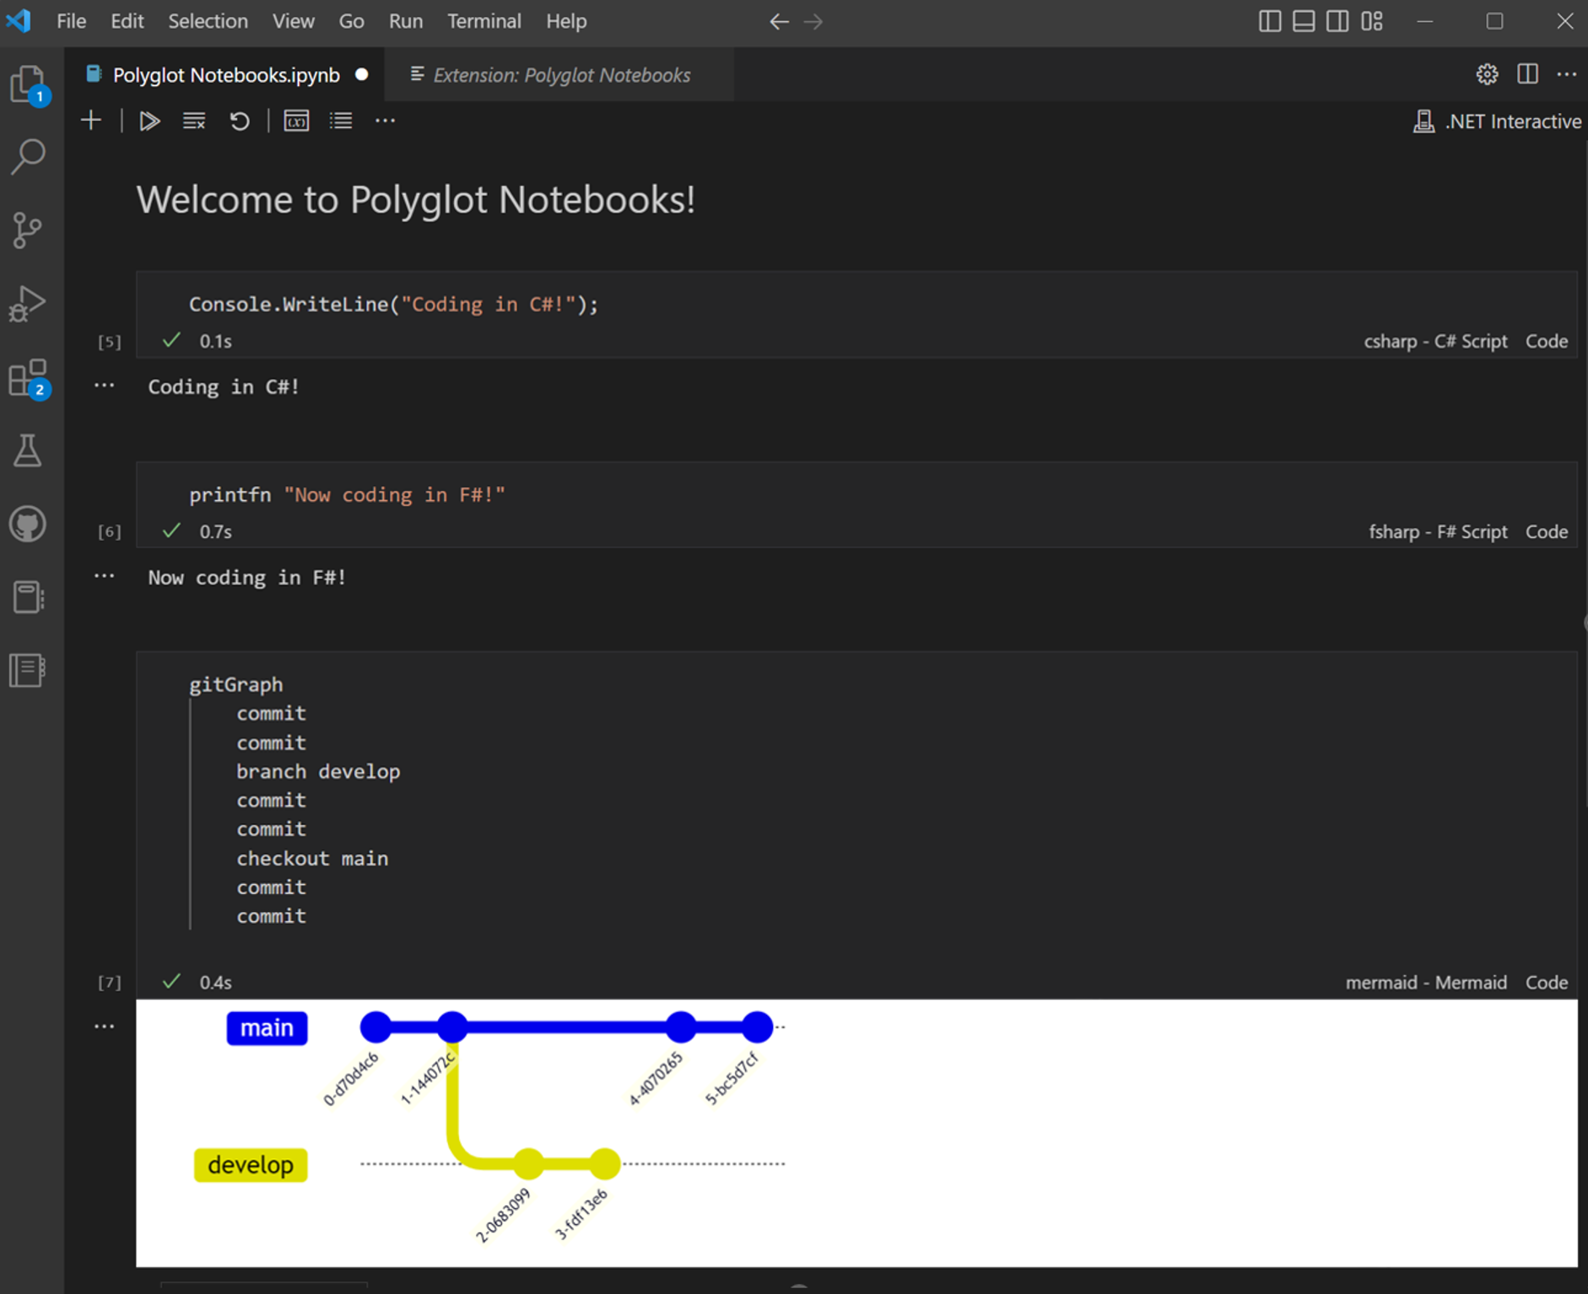This screenshot has width=1588, height=1294.
Task: Open the GitHub view
Action: click(28, 524)
